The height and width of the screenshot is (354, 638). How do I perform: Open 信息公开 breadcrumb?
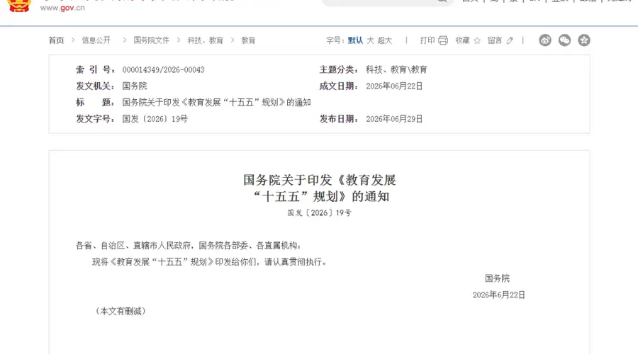96,40
